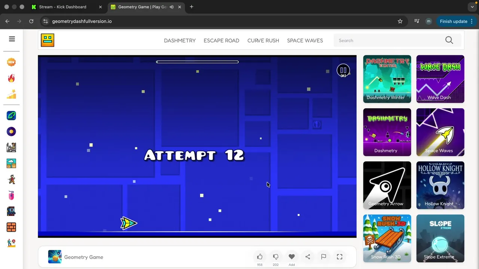
Task: Open the top-rated stairs and star icon
Action: [11, 94]
